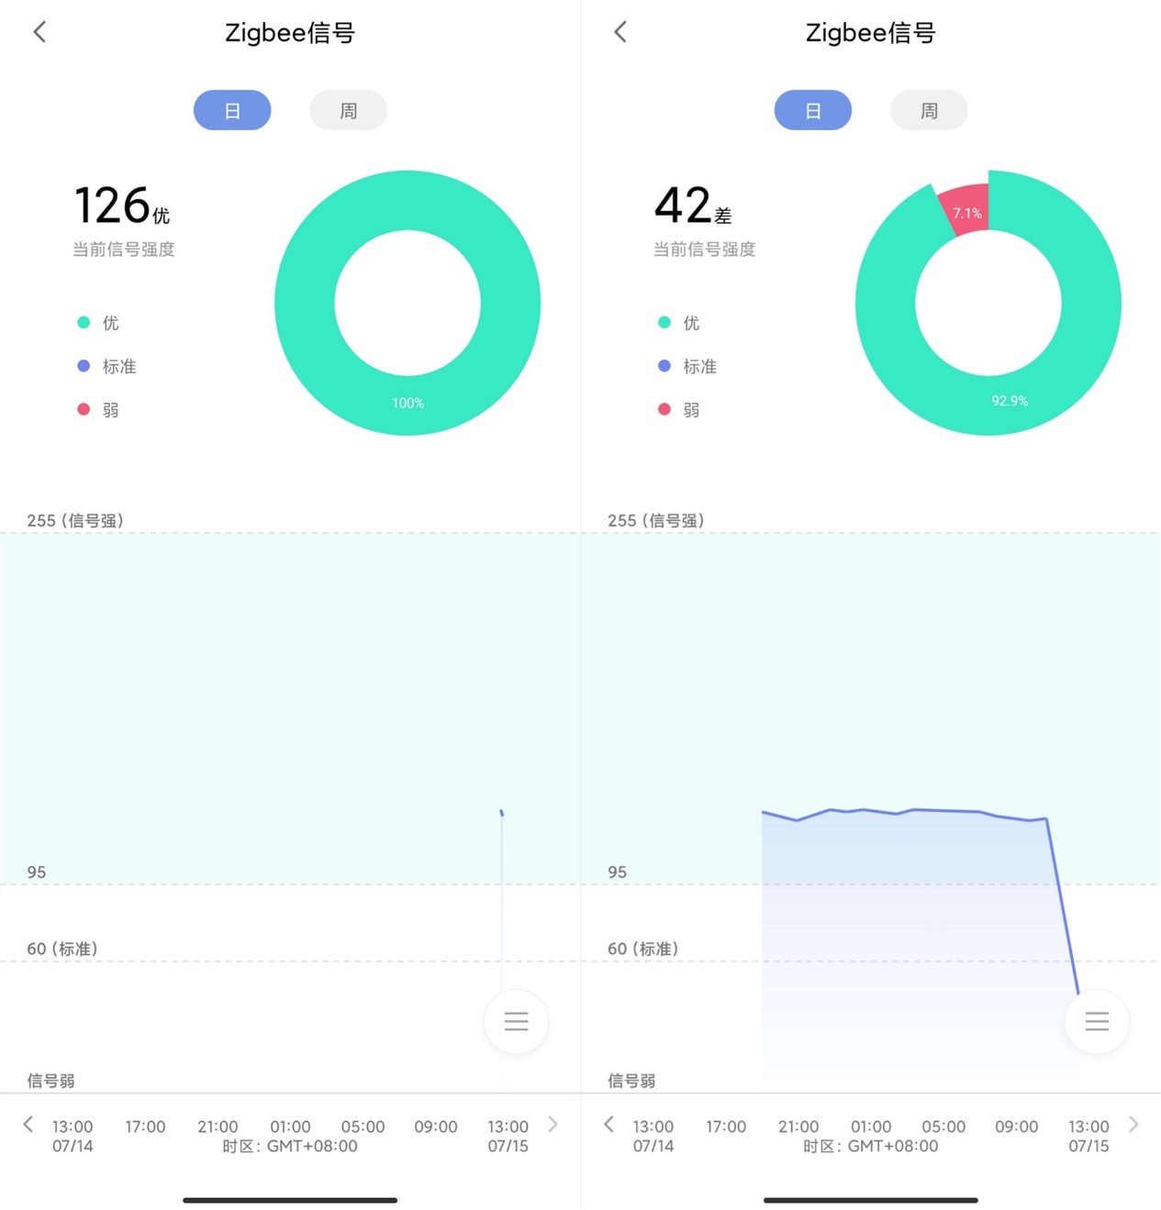This screenshot has height=1210, width=1161.
Task: Tap 17:00 mark on left time axis
Action: tap(145, 1127)
